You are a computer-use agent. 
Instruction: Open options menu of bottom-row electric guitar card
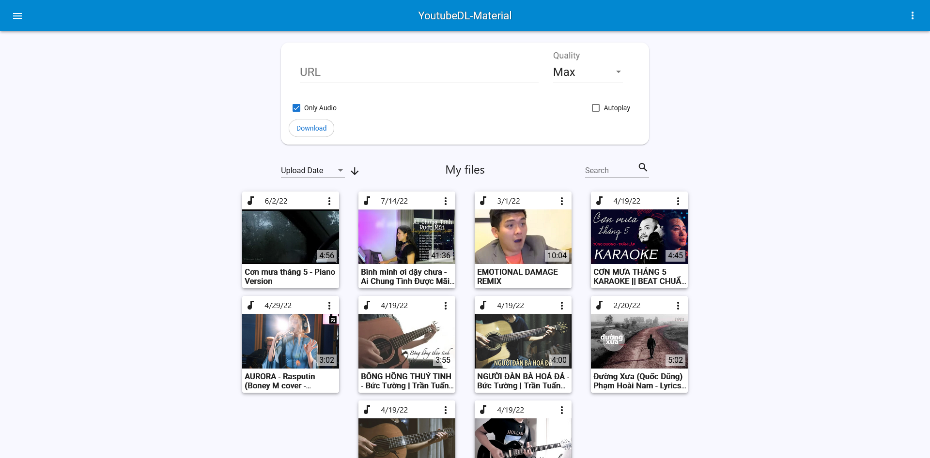click(562, 410)
